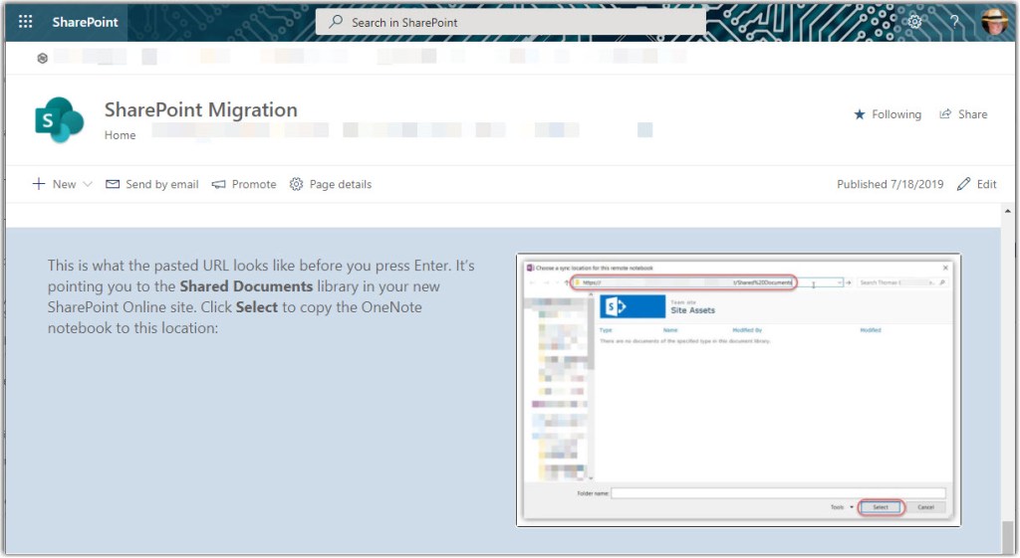
Task: Open Page details panel
Action: click(331, 184)
